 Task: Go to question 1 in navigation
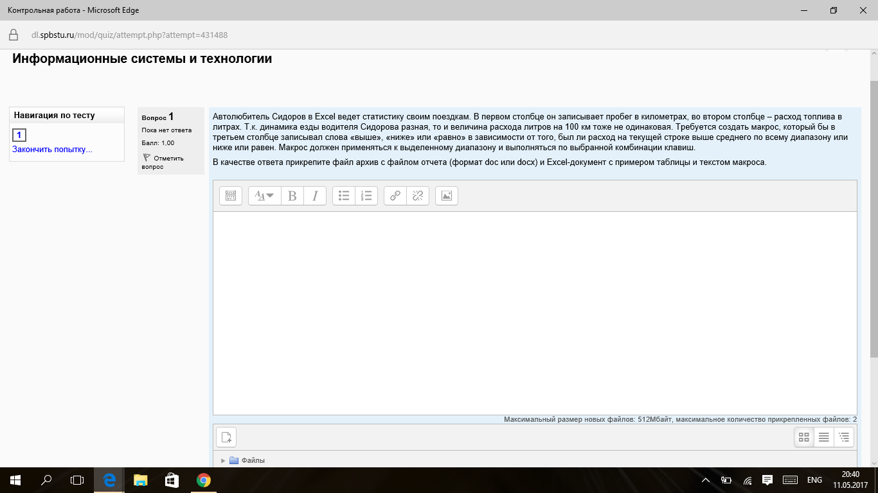pos(19,135)
